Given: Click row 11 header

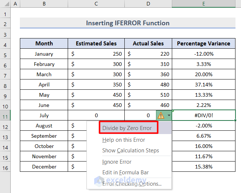Looking at the screenshot, I should (5, 115).
